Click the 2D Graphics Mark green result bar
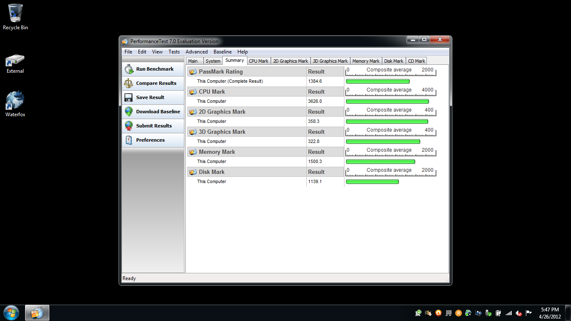571x321 pixels. coord(387,122)
